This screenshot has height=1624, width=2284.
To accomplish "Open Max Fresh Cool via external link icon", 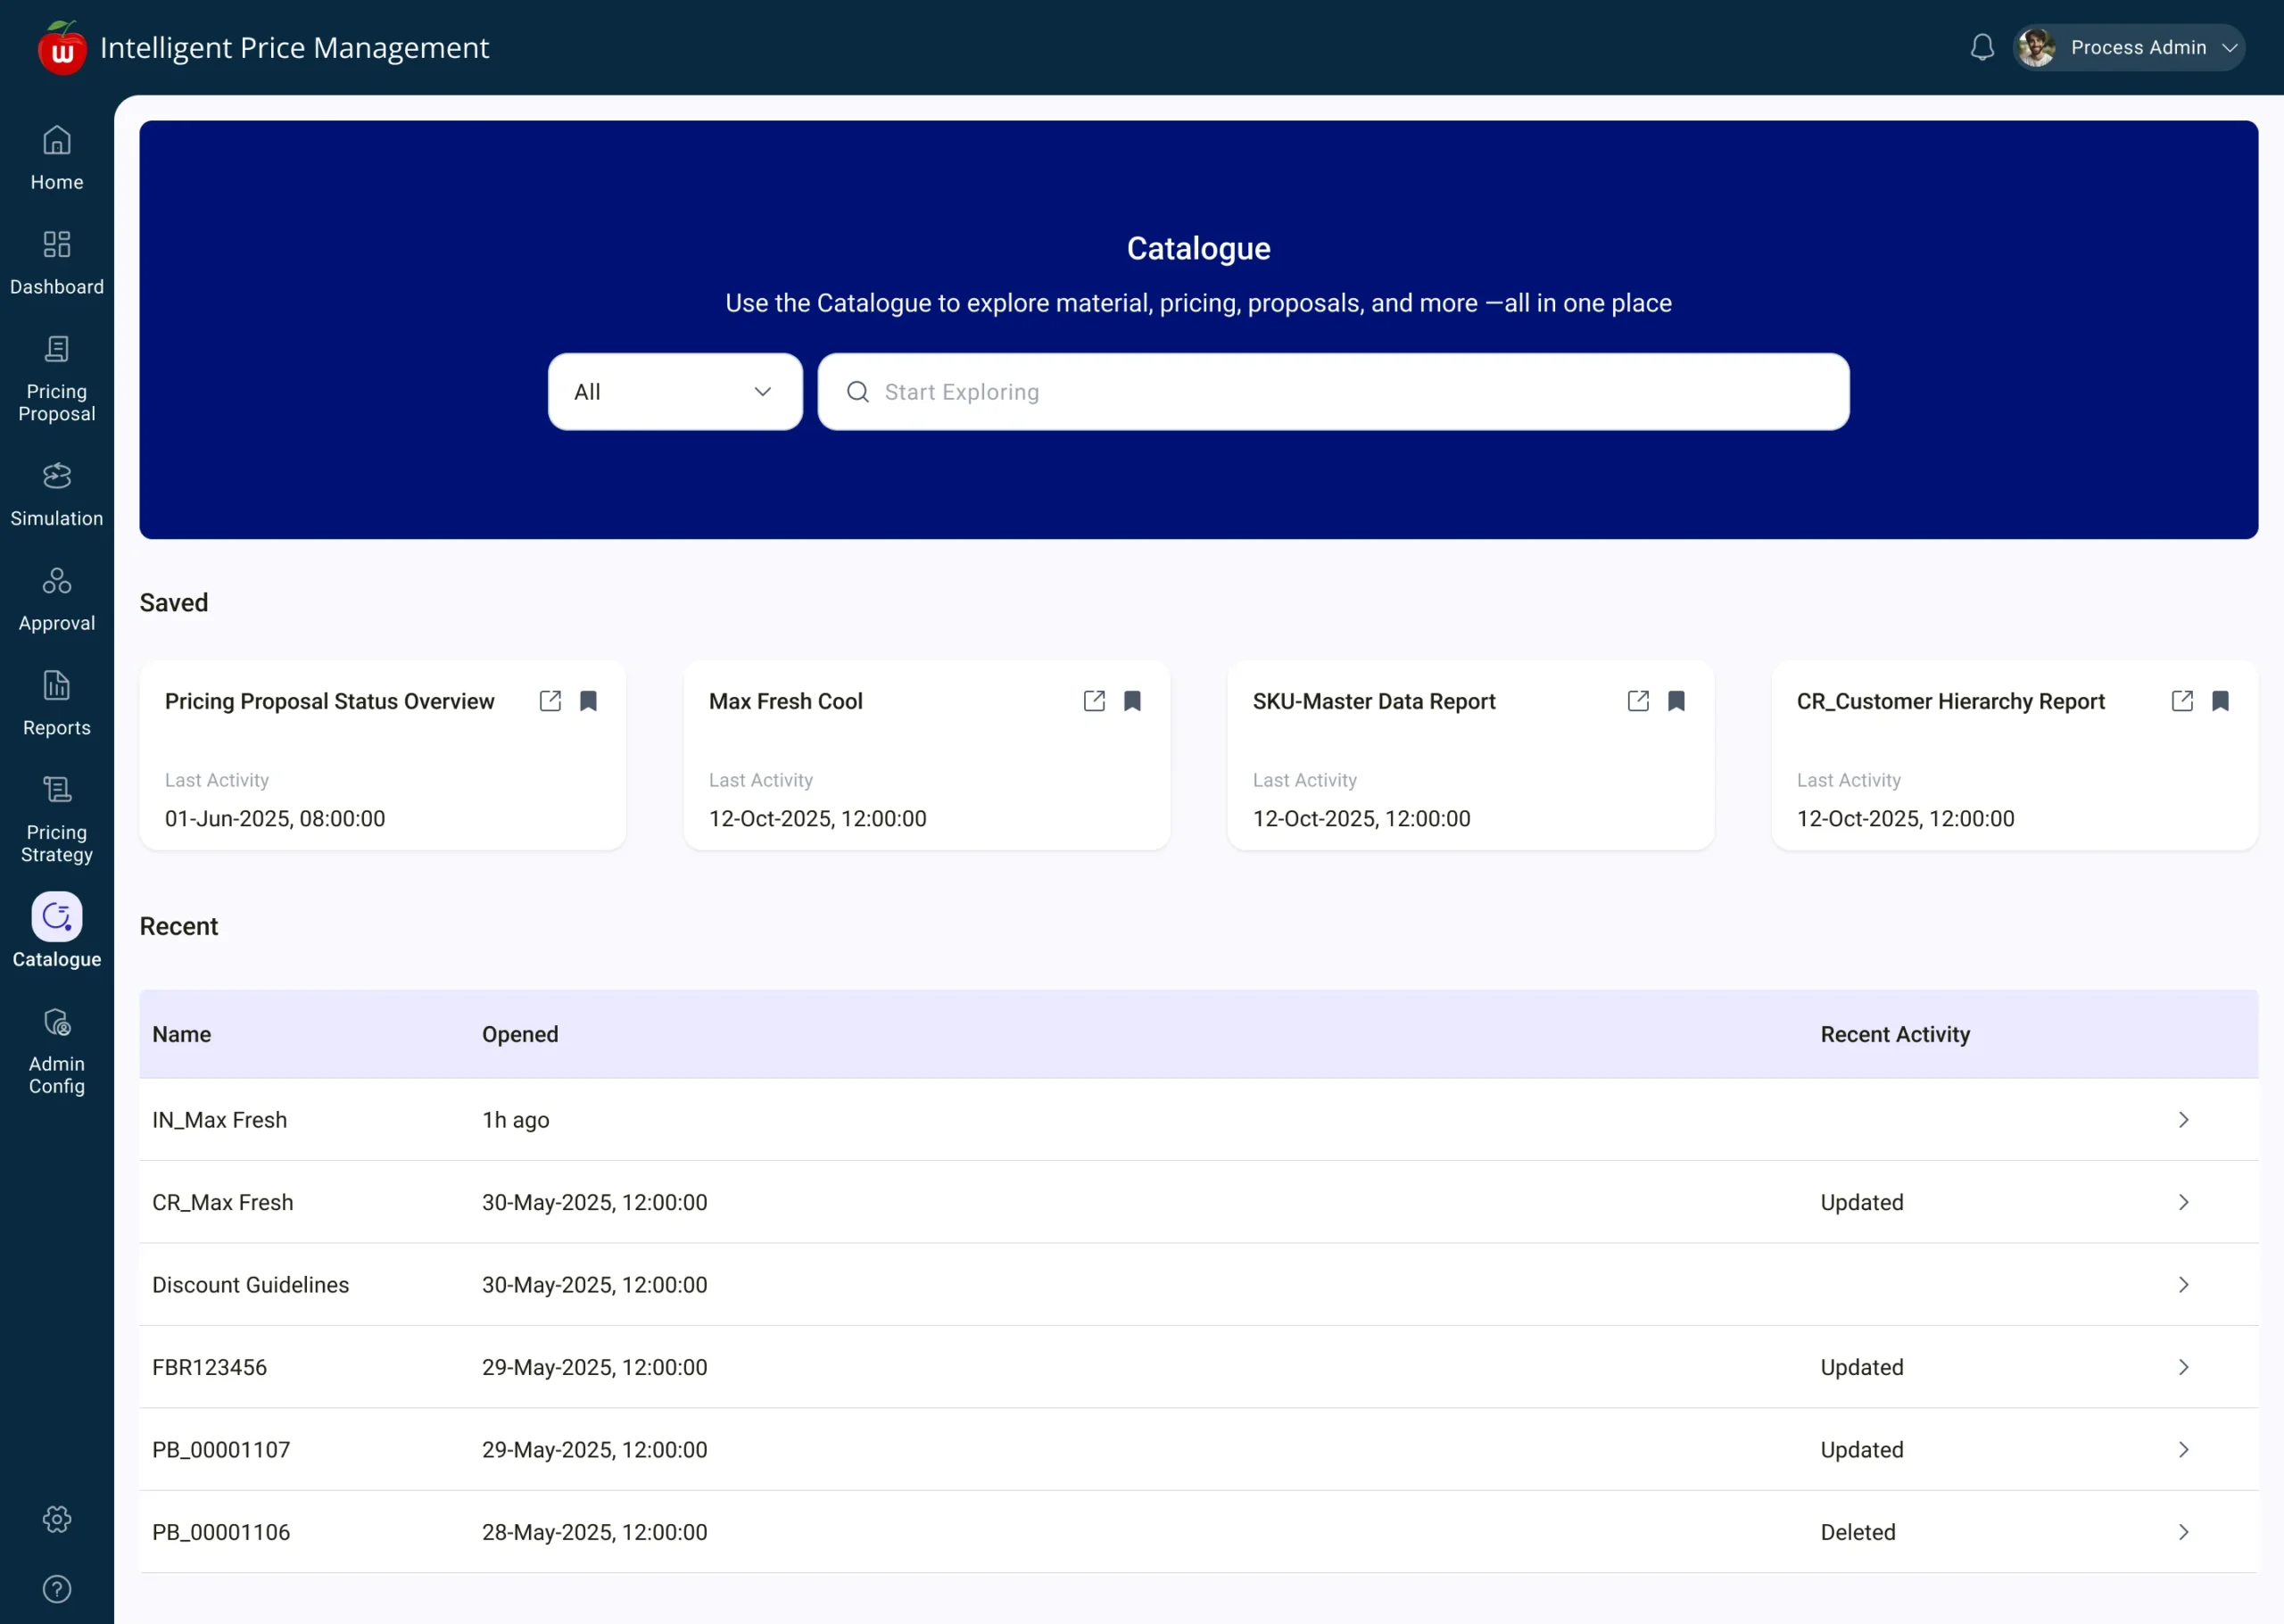I will [1094, 701].
